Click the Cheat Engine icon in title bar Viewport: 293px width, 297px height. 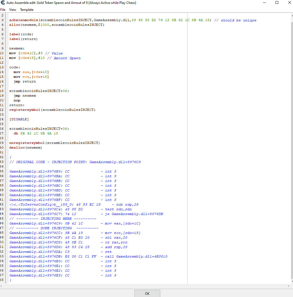tap(3, 3)
